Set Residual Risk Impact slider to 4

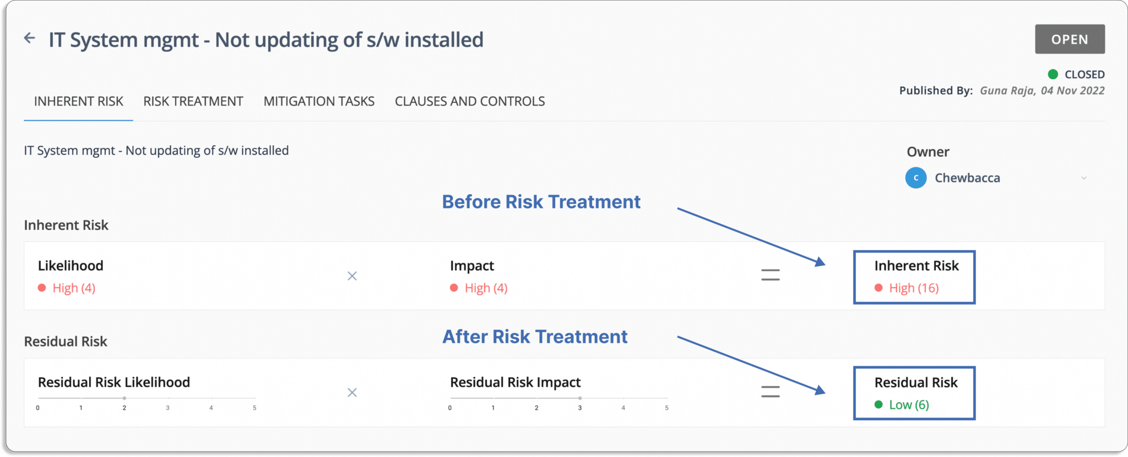(x=623, y=398)
